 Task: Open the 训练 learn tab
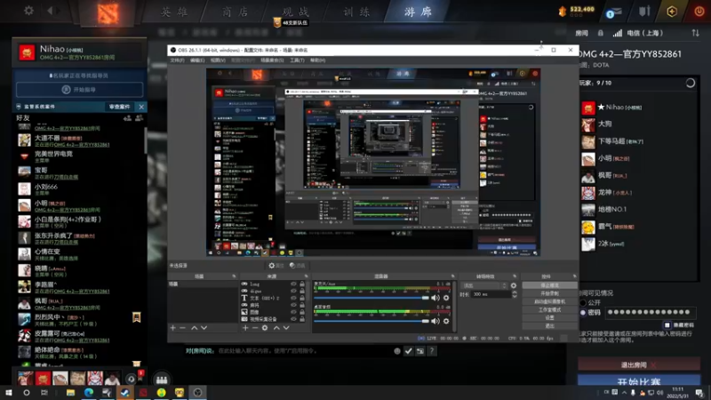pyautogui.click(x=356, y=12)
